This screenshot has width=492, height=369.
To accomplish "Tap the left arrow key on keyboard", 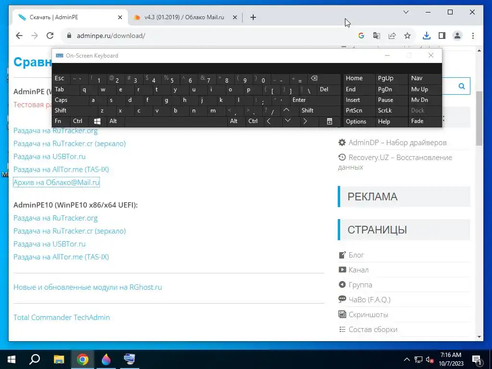I will 269,121.
